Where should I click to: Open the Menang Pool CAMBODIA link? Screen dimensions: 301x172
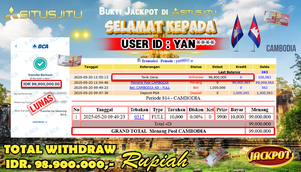click(x=149, y=82)
